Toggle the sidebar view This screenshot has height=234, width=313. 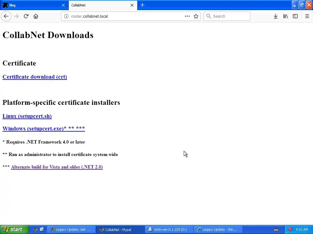[295, 16]
